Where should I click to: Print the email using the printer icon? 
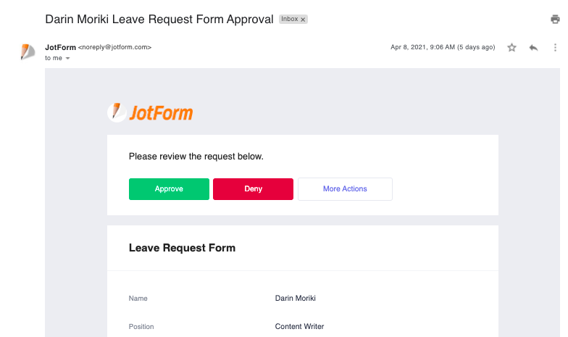555,20
